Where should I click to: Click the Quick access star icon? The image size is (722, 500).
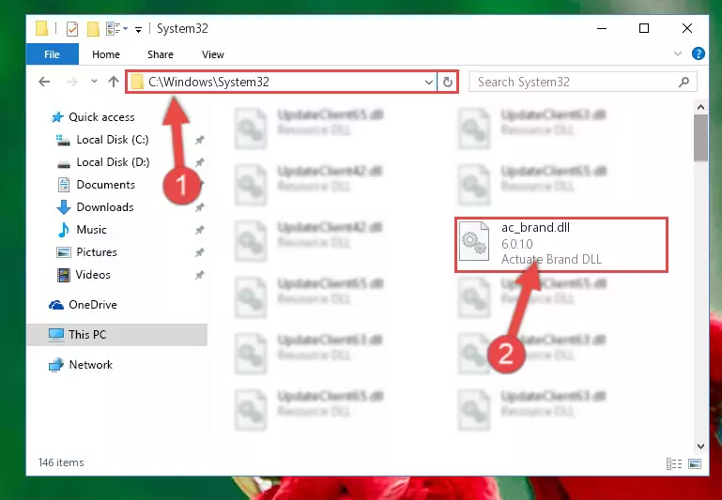pyautogui.click(x=57, y=117)
